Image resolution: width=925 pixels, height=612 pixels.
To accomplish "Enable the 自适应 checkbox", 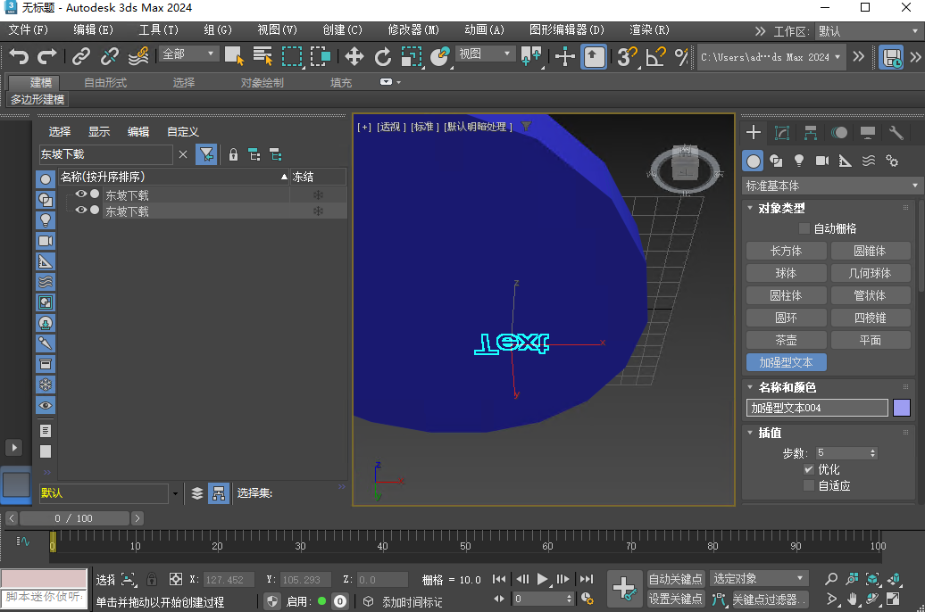I will (807, 485).
